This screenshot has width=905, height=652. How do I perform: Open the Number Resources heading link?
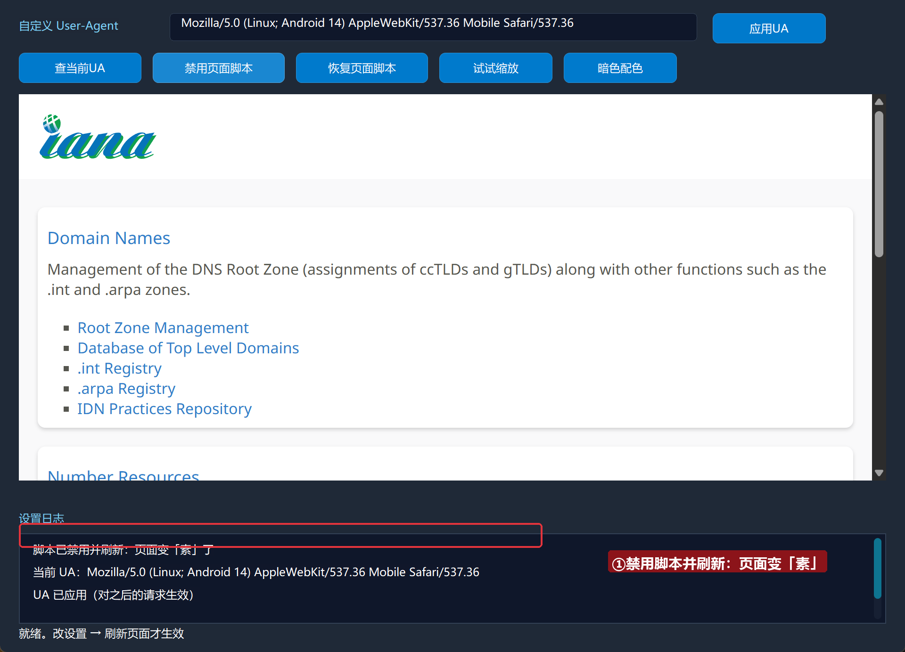click(x=123, y=475)
